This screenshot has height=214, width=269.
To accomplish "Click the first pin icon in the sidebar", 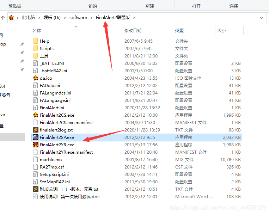I will click(x=22, y=44).
